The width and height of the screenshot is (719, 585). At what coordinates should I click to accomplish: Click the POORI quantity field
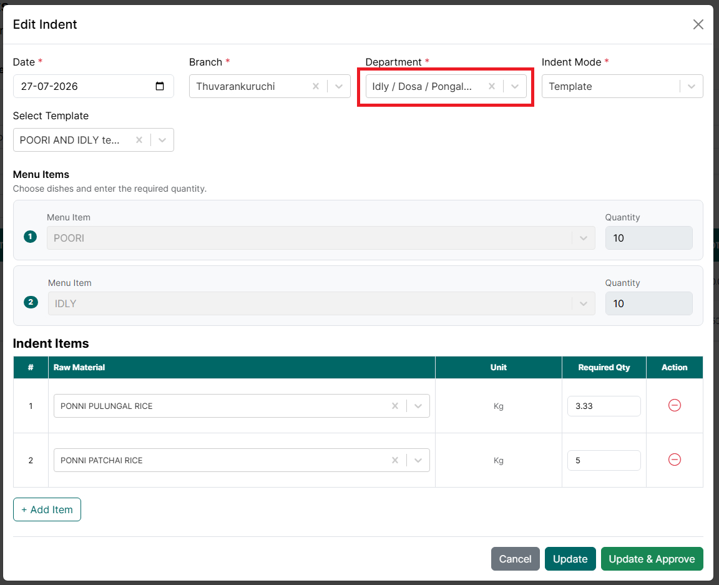tap(648, 238)
